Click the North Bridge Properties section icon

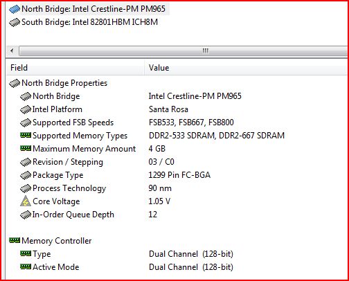[15, 83]
